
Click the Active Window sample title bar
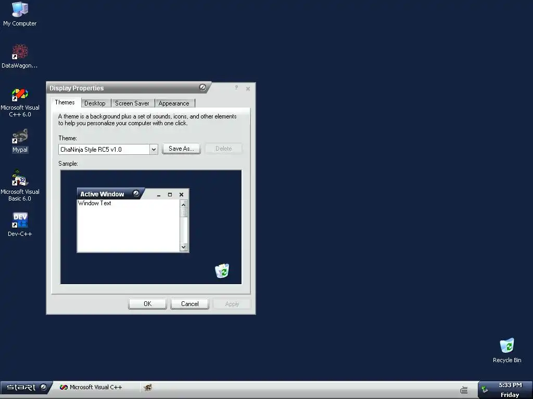[x=111, y=194]
